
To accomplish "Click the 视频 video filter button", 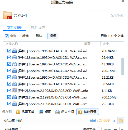I will [x=53, y=36].
